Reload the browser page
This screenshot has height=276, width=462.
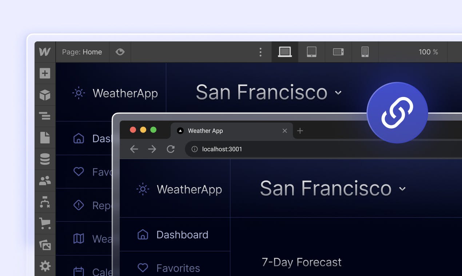(171, 149)
